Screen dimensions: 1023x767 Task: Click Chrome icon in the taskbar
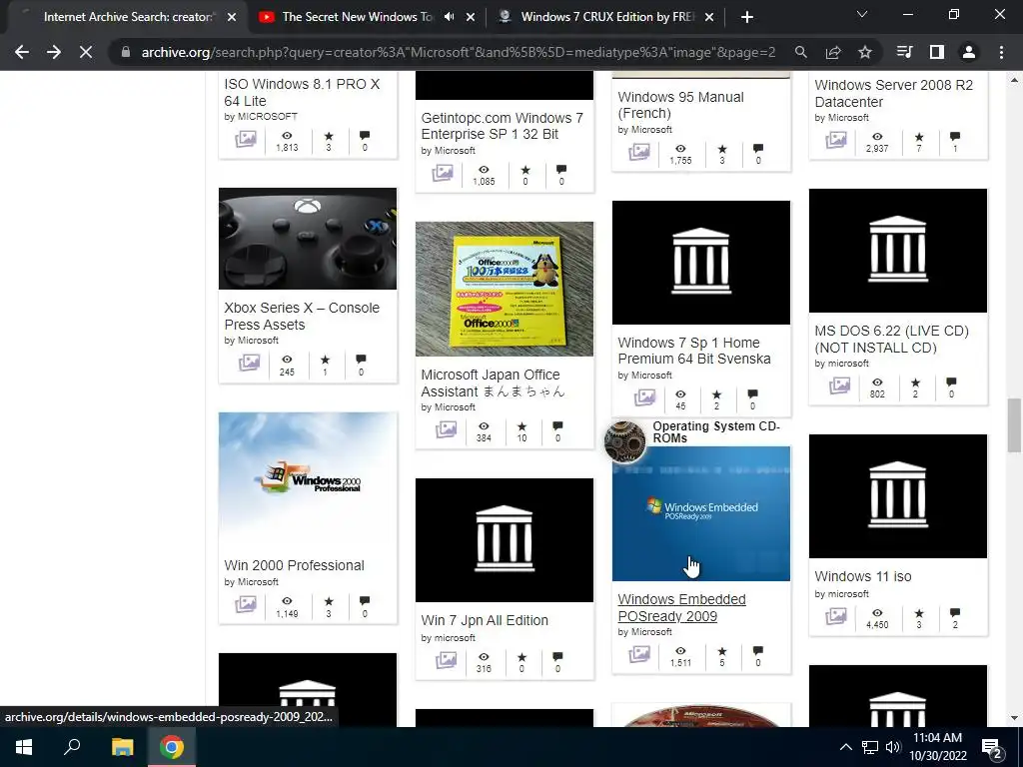tap(172, 747)
